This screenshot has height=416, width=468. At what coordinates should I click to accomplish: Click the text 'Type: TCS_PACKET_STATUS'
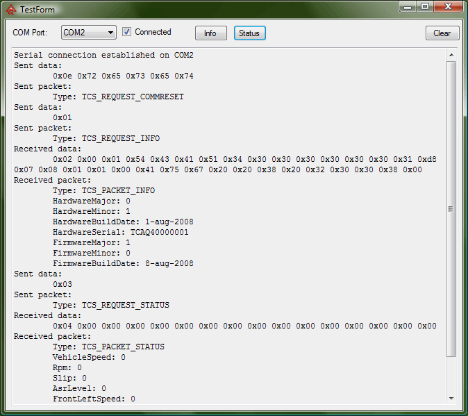click(x=108, y=347)
